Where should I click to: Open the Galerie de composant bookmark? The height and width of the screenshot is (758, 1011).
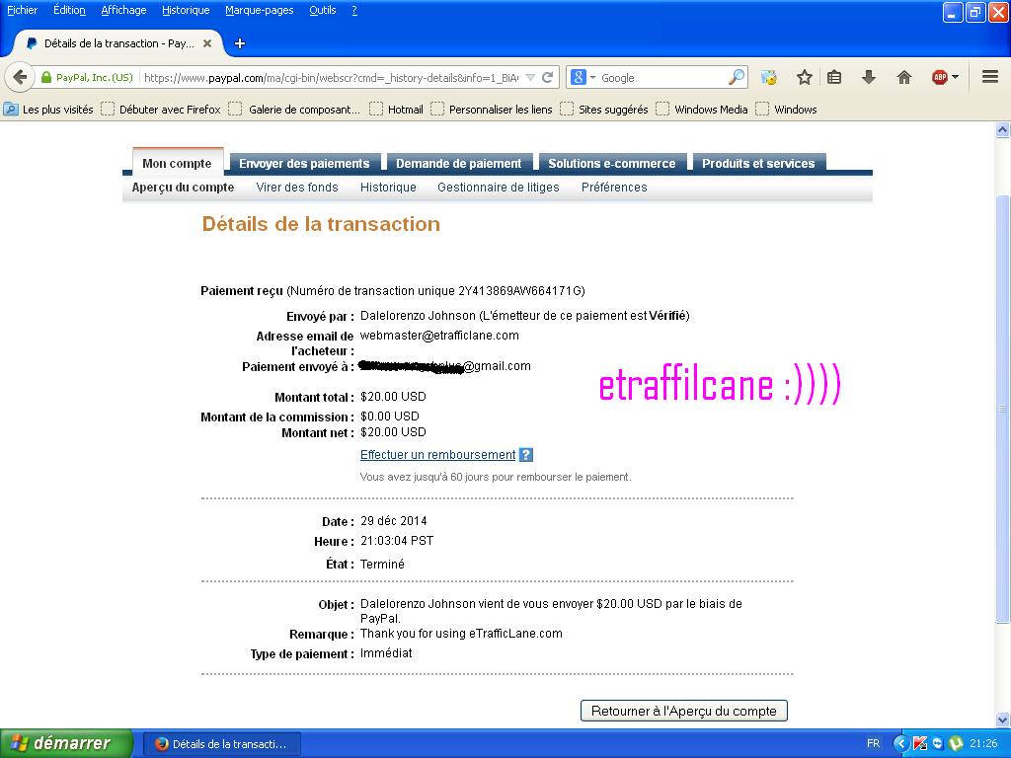(296, 110)
